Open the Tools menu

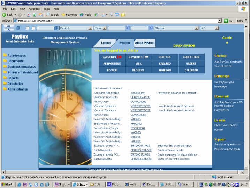coord(47,9)
